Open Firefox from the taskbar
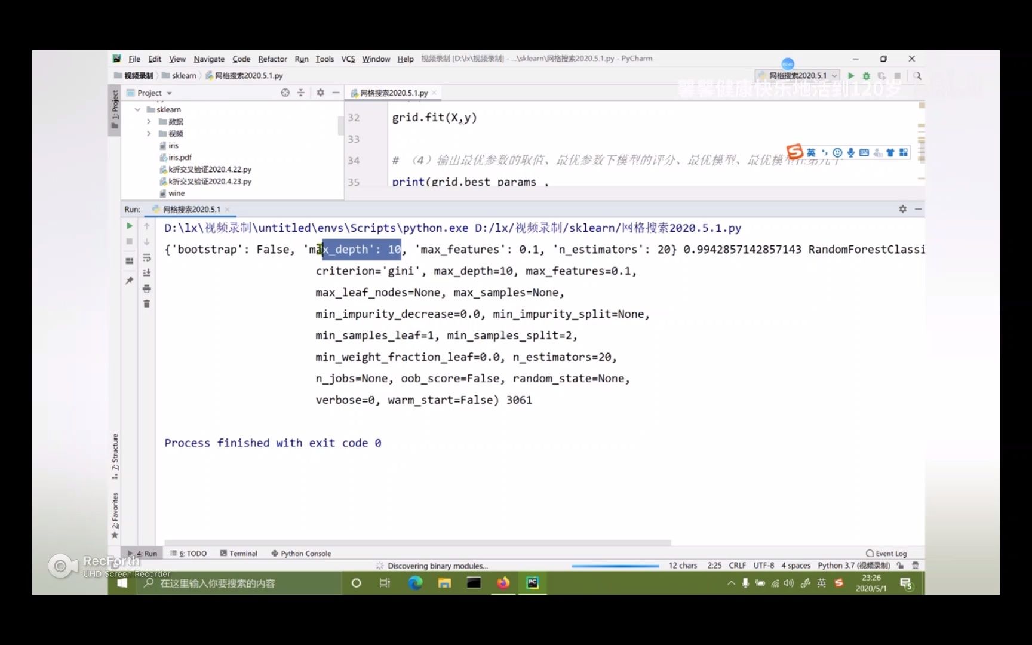The image size is (1032, 645). point(503,583)
